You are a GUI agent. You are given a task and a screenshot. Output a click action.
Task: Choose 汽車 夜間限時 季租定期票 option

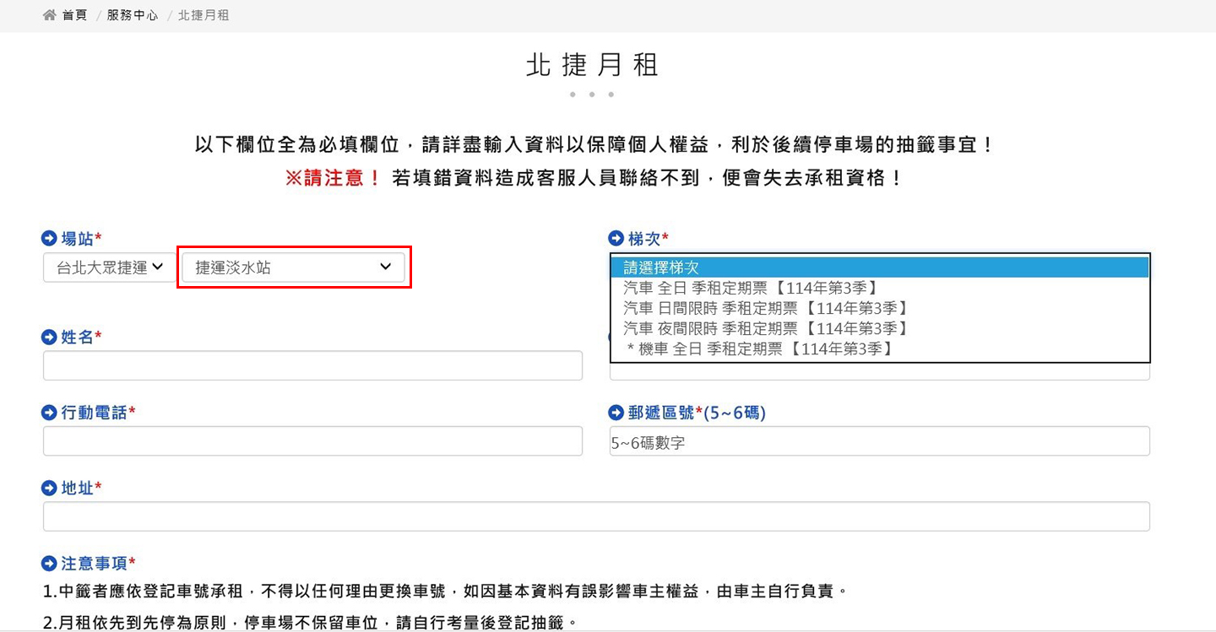click(x=880, y=328)
